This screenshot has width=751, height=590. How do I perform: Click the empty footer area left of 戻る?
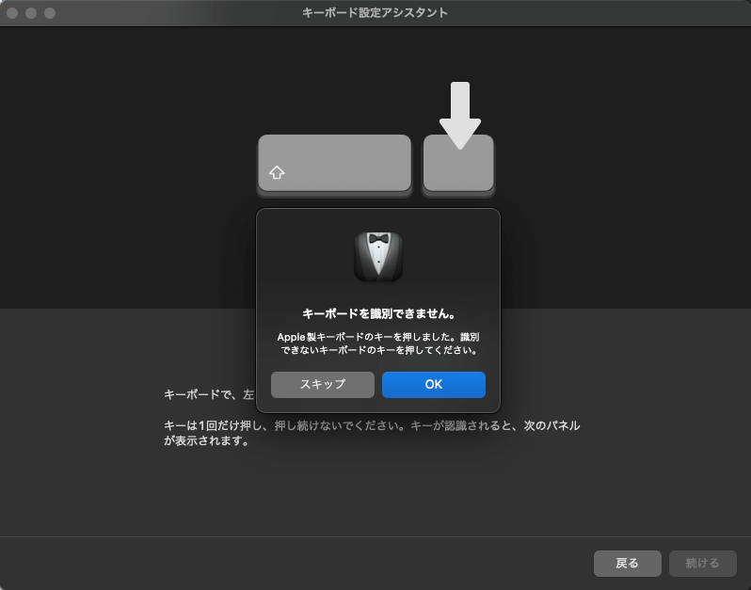click(282, 563)
